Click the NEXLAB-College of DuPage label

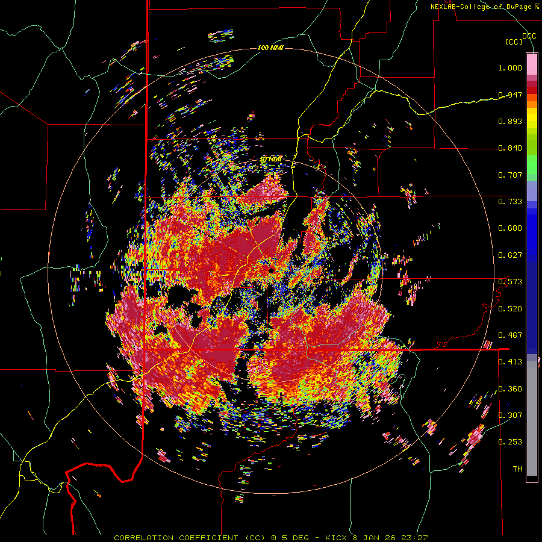coord(485,7)
